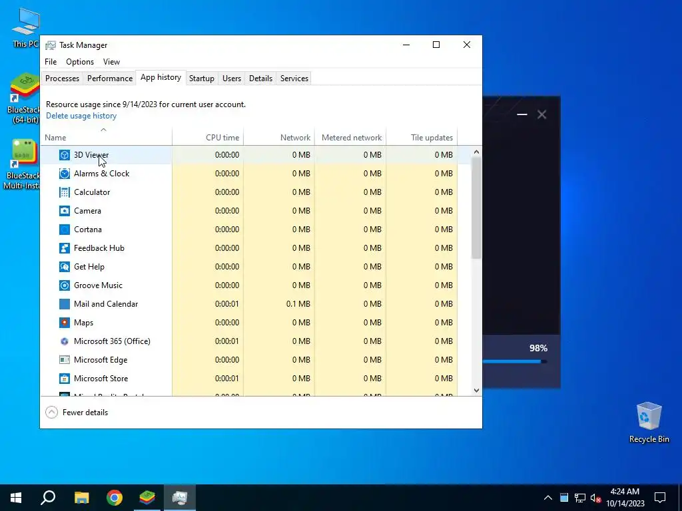Click the scrollbar up arrow

point(476,152)
